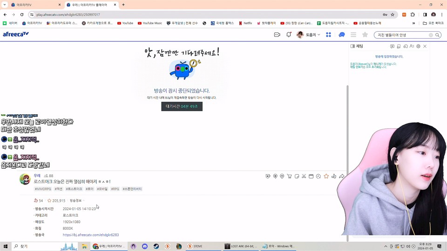
Task: Switch to LOST ARK taskbar window
Action: click(x=241, y=246)
